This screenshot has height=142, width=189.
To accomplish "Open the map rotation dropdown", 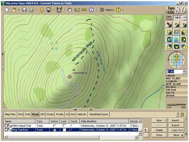I will (184, 72).
